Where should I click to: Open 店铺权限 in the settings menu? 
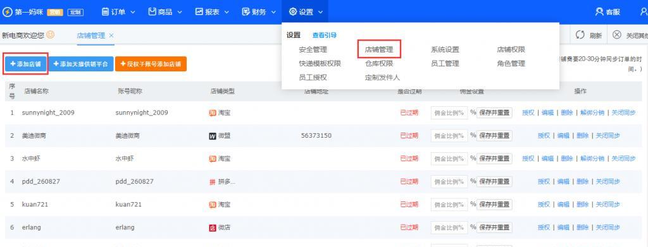pos(511,49)
